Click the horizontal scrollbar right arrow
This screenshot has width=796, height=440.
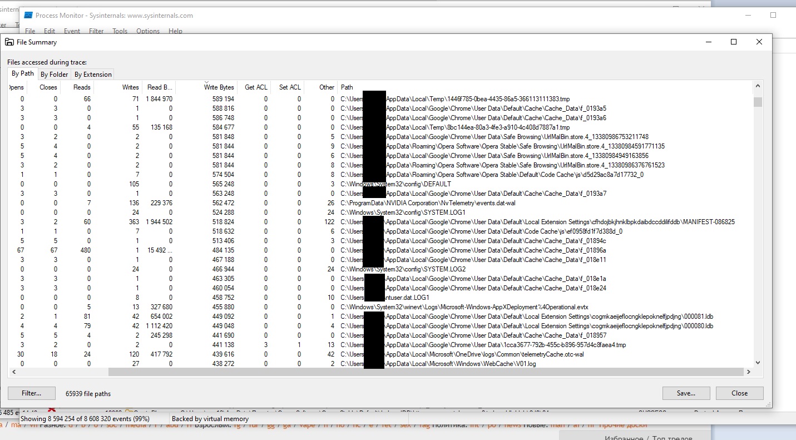(x=749, y=372)
